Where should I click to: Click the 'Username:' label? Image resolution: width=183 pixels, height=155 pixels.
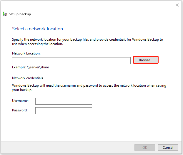(20, 101)
